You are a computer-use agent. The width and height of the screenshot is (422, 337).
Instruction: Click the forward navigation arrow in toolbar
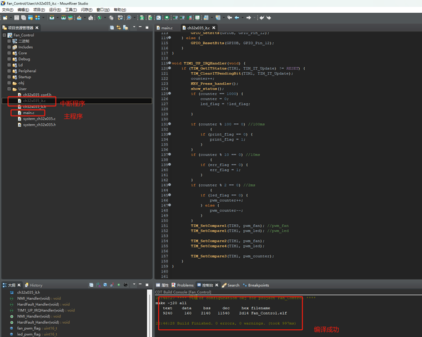[x=249, y=18]
